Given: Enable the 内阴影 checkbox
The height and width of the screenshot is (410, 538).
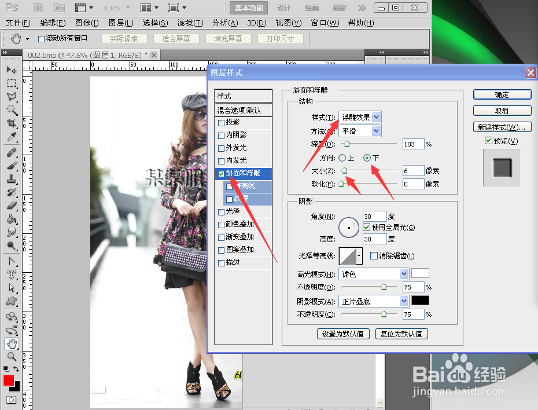Looking at the screenshot, I should (x=222, y=136).
